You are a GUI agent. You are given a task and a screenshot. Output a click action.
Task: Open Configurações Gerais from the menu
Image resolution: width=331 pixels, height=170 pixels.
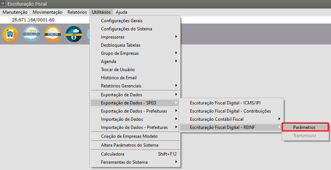[122, 21]
